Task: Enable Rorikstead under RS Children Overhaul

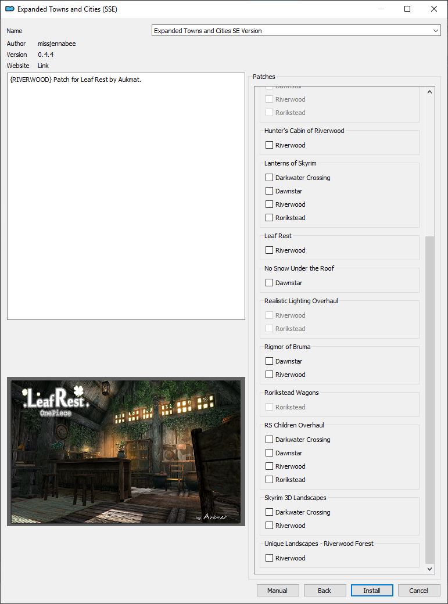Action: click(x=270, y=480)
